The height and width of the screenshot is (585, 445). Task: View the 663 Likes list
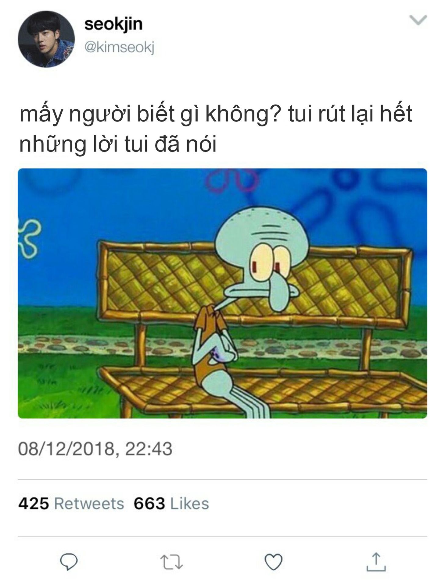(171, 504)
